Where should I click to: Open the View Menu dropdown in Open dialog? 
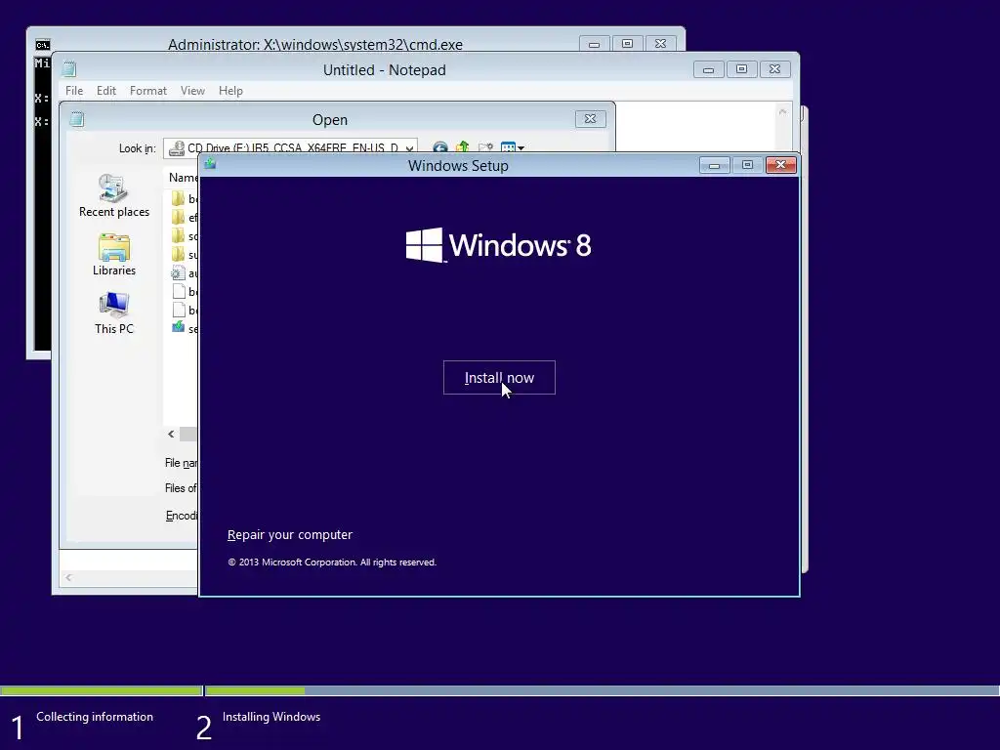pos(512,148)
